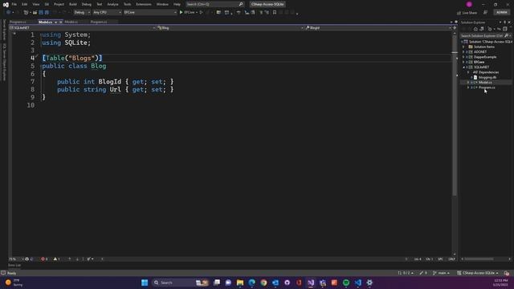Expand the EFCore project node

point(463,62)
